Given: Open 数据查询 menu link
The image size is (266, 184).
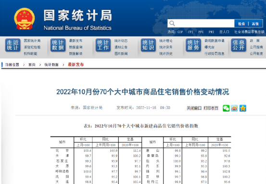Looking at the screenshot, I should tap(76, 47).
